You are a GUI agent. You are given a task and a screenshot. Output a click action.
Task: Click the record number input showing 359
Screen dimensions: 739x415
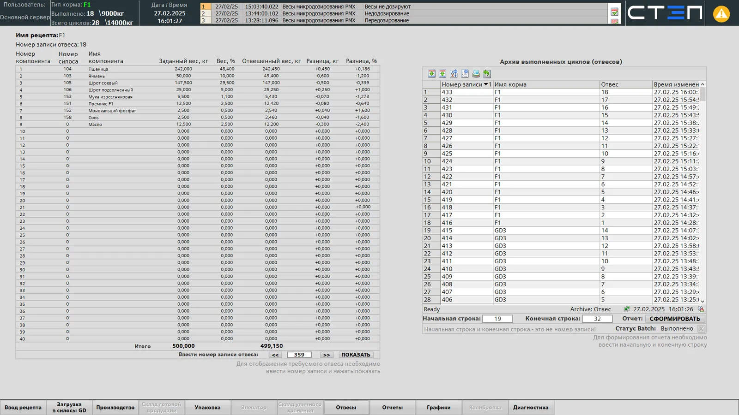pos(299,355)
